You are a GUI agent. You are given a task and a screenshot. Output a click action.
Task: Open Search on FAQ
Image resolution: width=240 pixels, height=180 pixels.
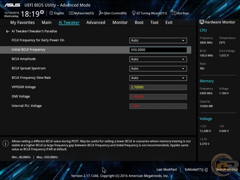(226, 169)
